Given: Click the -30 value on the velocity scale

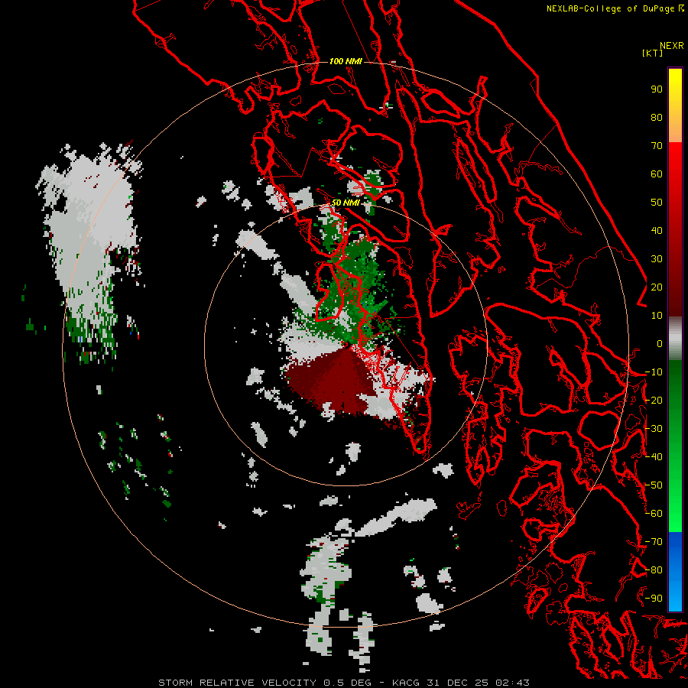Looking at the screenshot, I should point(654,429).
